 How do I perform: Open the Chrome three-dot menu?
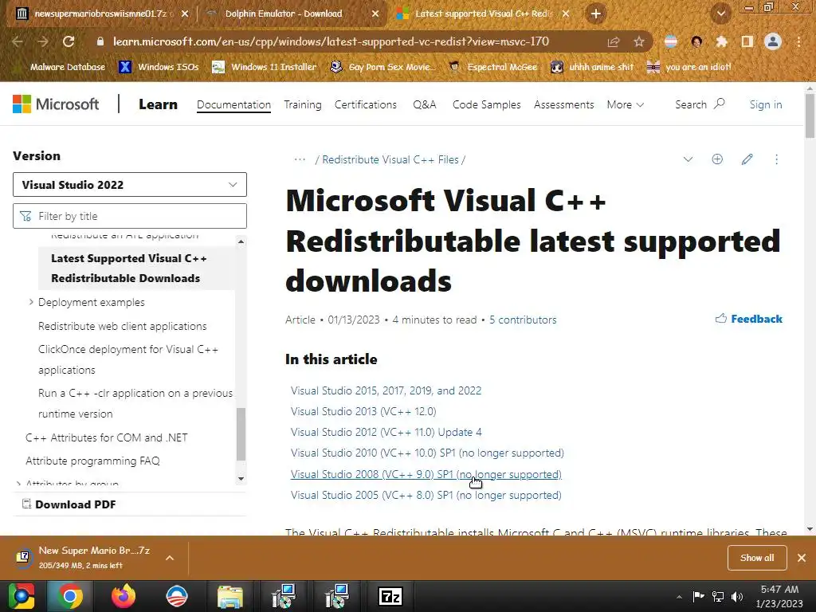[x=798, y=41]
